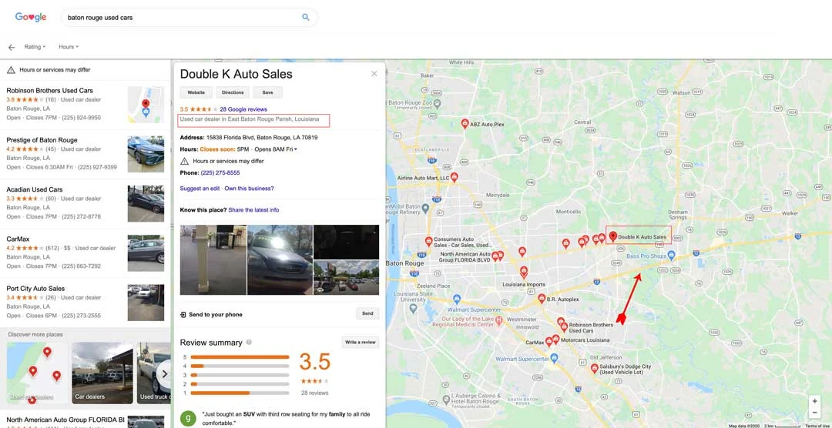The width and height of the screenshot is (832, 428).
Task: Click the phone number (225) 275-8555
Action: tap(220, 173)
